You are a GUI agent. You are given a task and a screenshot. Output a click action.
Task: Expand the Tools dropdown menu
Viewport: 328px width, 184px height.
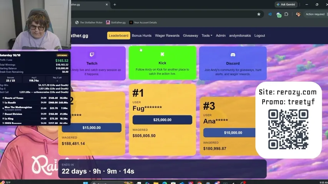pos(207,36)
